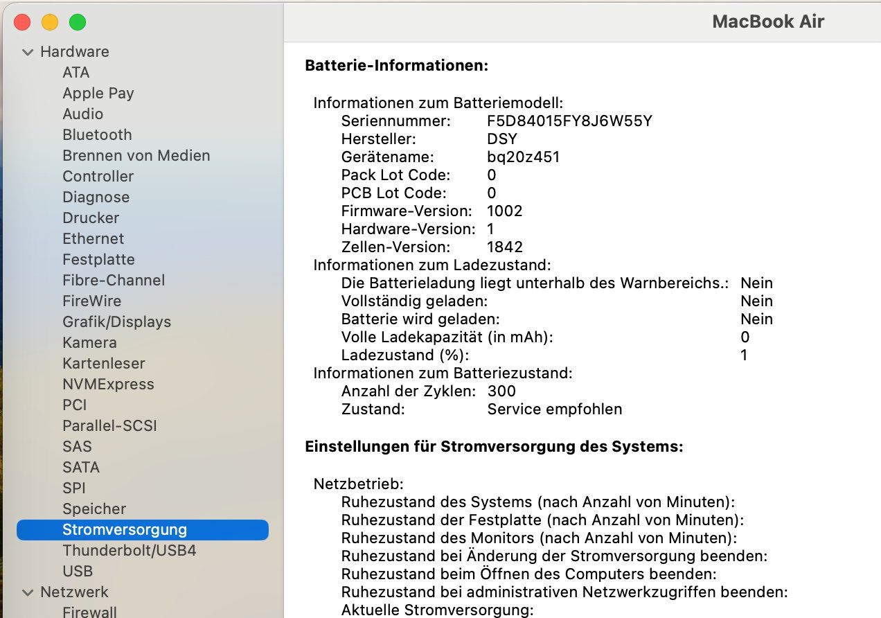The width and height of the screenshot is (881, 618).
Task: Click the Netzbetrieb label
Action: click(359, 484)
